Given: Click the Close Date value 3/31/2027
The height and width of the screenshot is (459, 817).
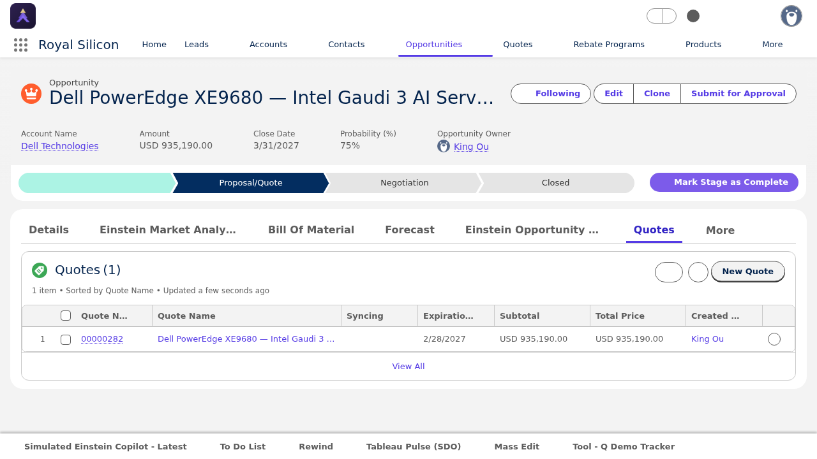Looking at the screenshot, I should click(x=276, y=145).
